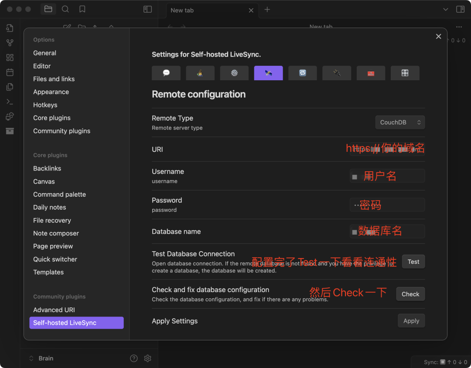Click the Test button
Screen dimensions: 471x368
[x=413, y=262]
